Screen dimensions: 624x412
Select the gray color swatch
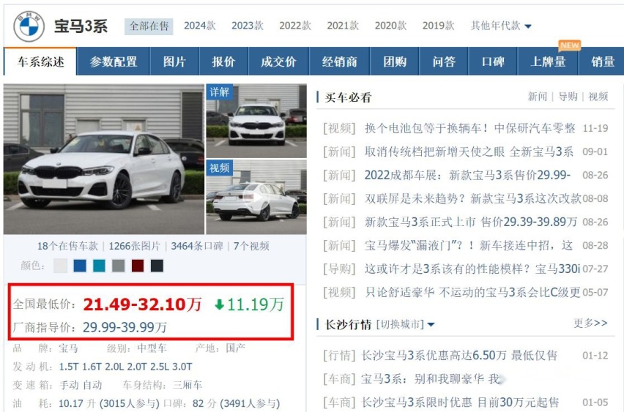(x=118, y=266)
